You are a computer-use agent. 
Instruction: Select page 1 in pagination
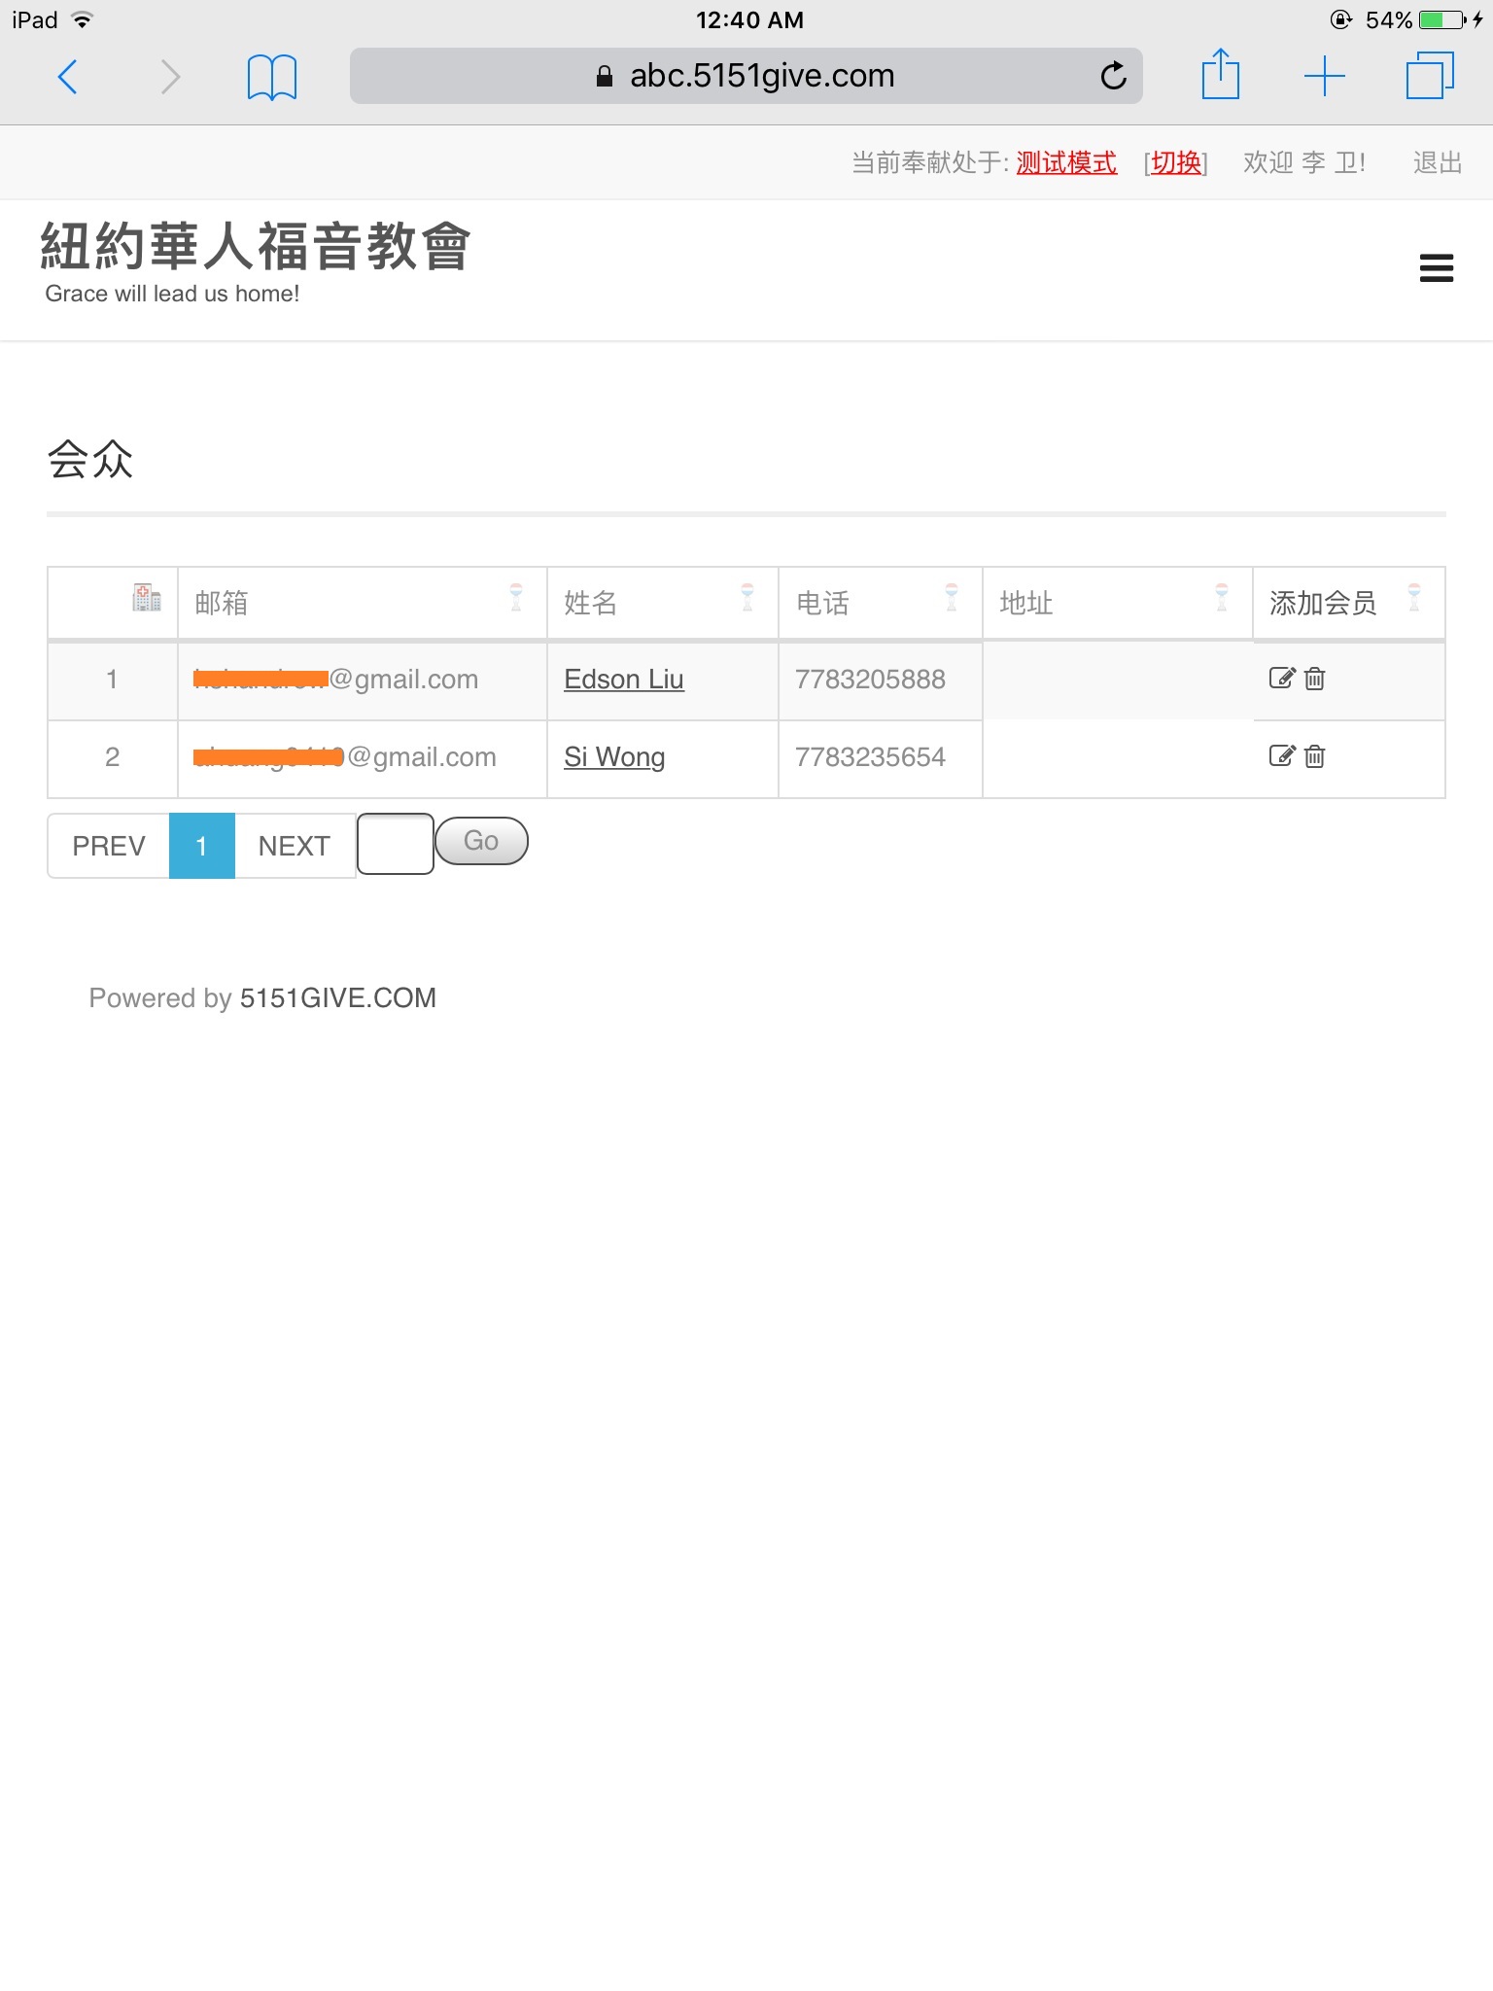202,846
